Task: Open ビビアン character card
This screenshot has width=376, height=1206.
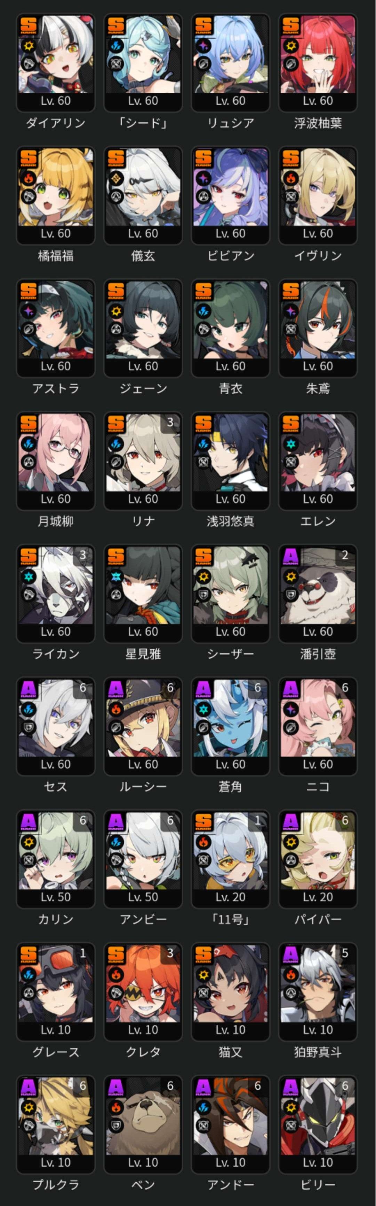Action: tap(231, 196)
